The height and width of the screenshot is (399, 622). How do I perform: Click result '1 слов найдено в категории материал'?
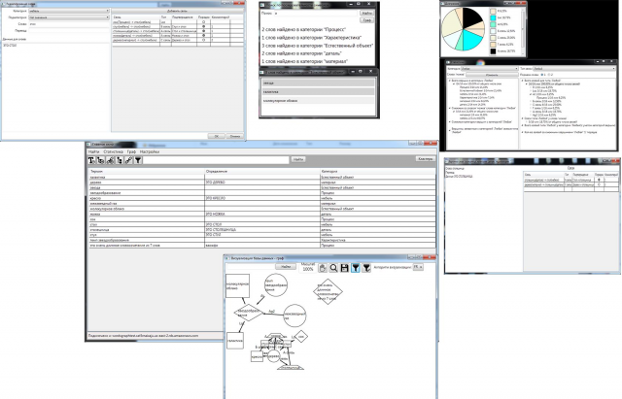[x=304, y=61]
